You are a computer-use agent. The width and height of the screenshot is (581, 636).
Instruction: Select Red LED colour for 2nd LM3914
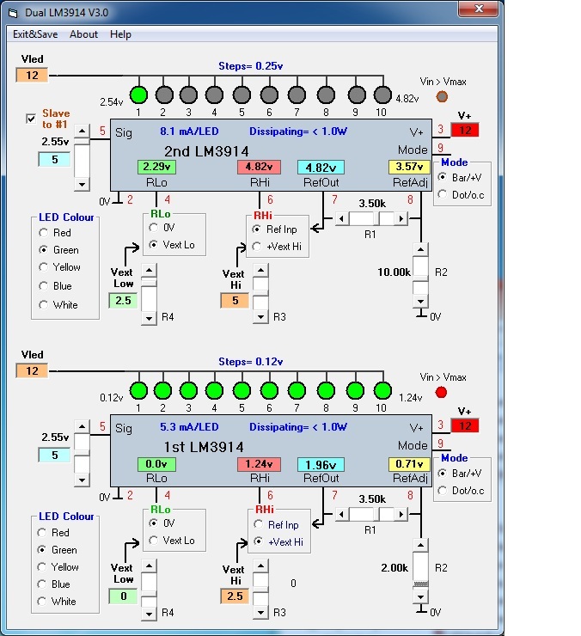[x=44, y=233]
